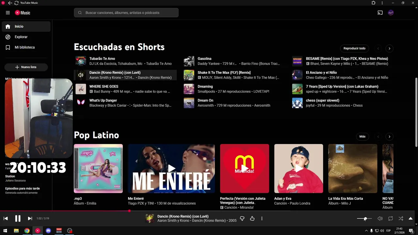This screenshot has width=418, height=235.
Task: Click Reproducir todo button
Action: [354, 48]
